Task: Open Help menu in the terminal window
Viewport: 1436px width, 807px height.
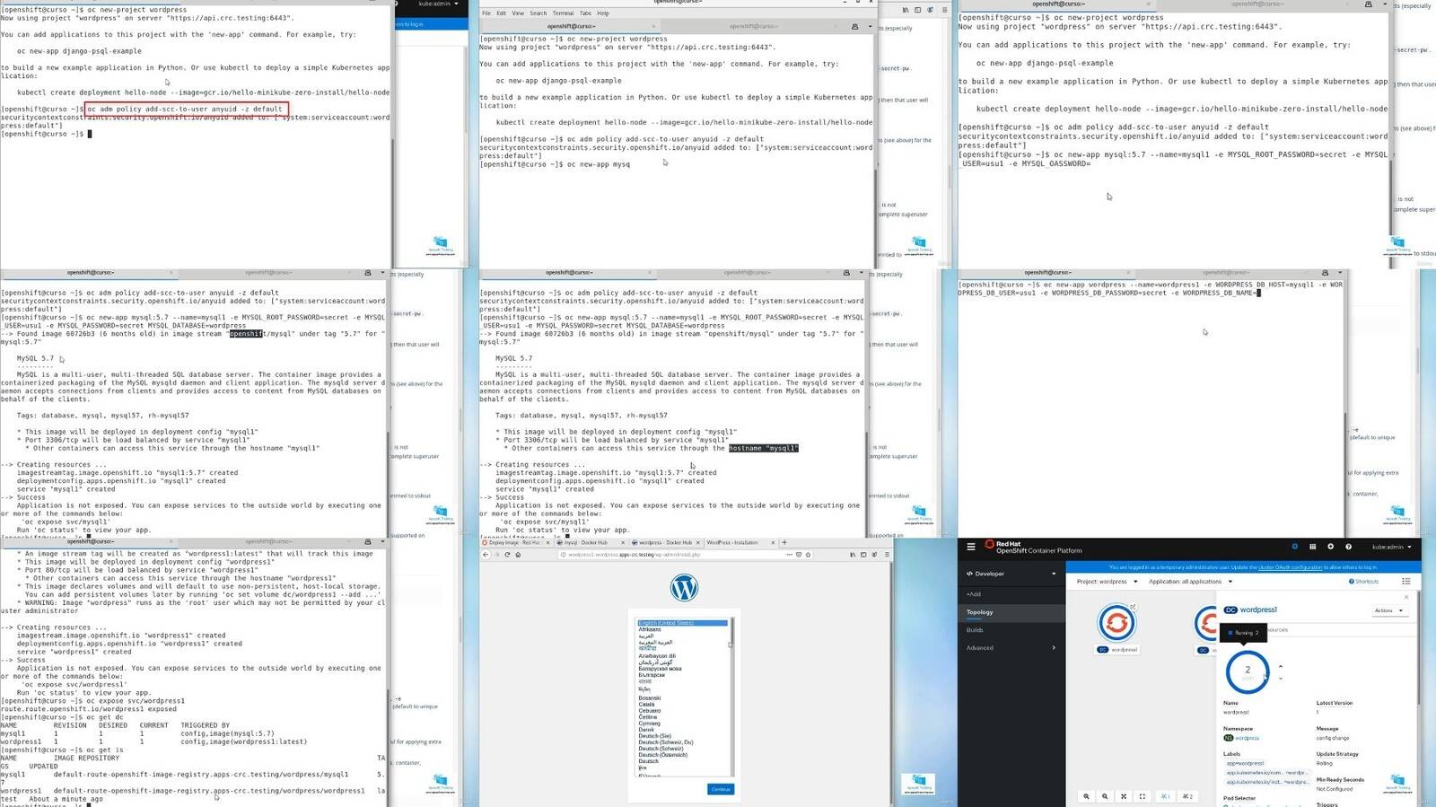Action: [603, 13]
